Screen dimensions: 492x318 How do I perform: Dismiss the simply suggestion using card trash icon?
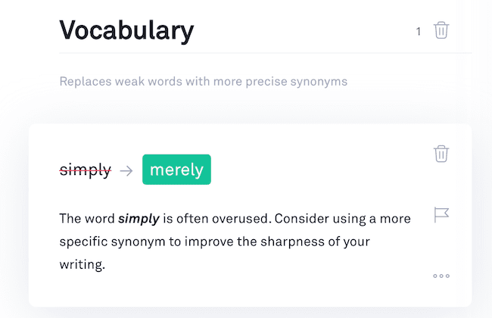[x=441, y=154]
